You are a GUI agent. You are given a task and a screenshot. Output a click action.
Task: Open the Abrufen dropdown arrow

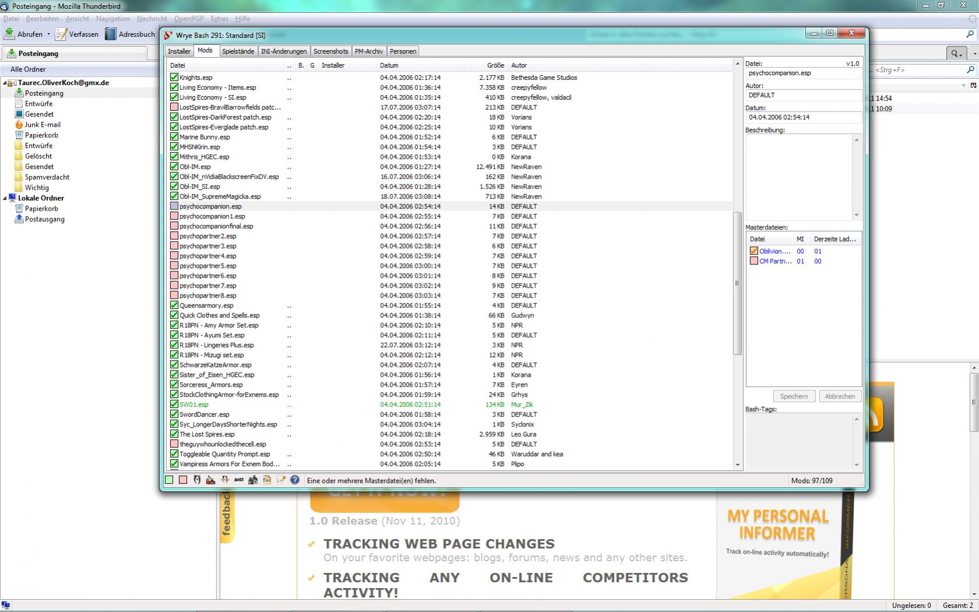pos(48,34)
